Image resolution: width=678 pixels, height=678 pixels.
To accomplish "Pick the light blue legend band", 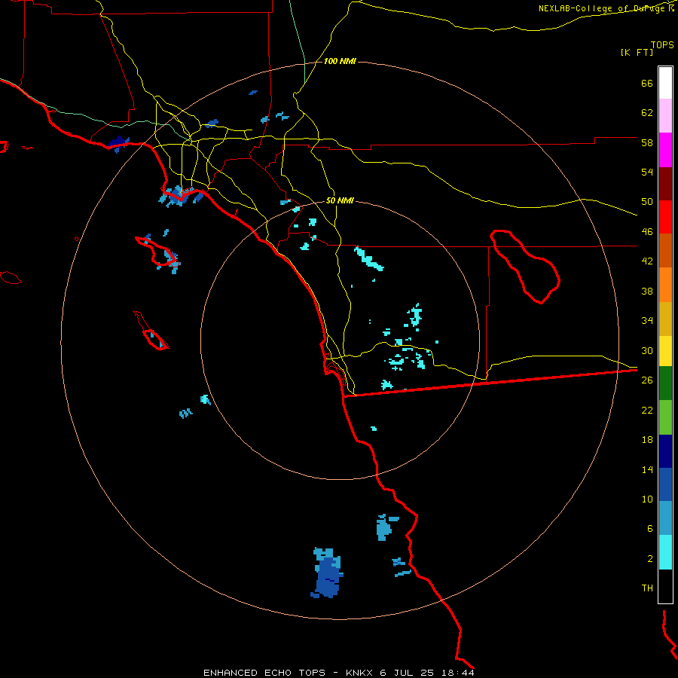I will pyautogui.click(x=665, y=518).
